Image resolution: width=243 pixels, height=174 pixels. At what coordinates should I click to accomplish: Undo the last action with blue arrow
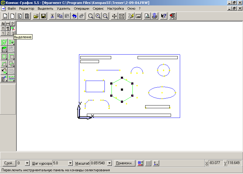(x=74, y=16)
